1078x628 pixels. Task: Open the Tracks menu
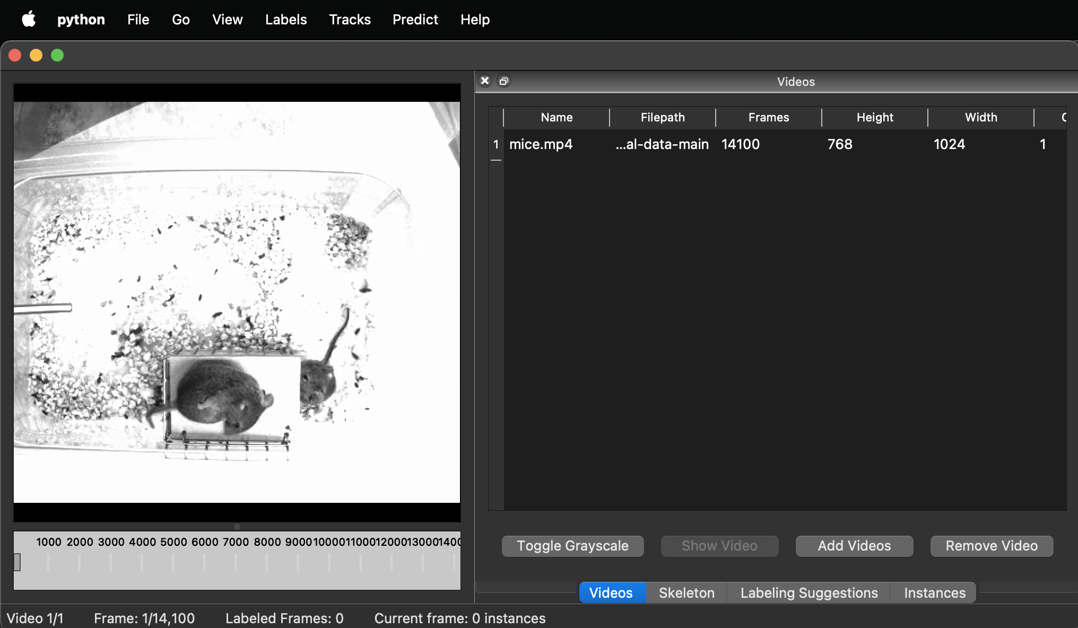click(x=350, y=20)
